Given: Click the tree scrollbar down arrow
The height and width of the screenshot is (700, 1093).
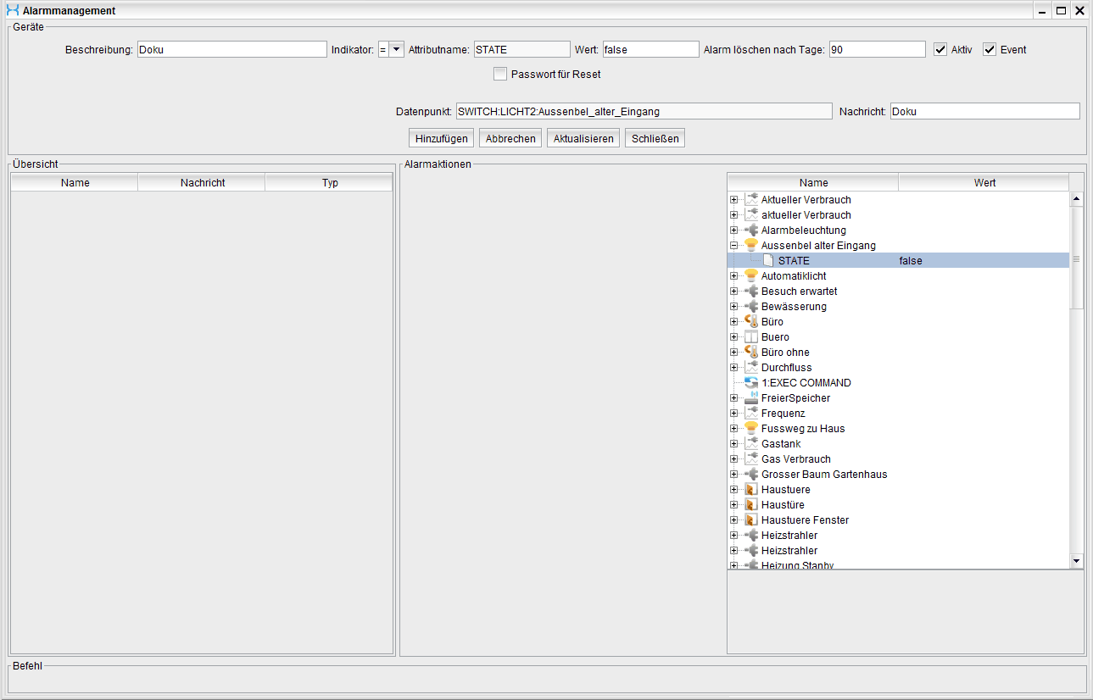Looking at the screenshot, I should 1077,560.
